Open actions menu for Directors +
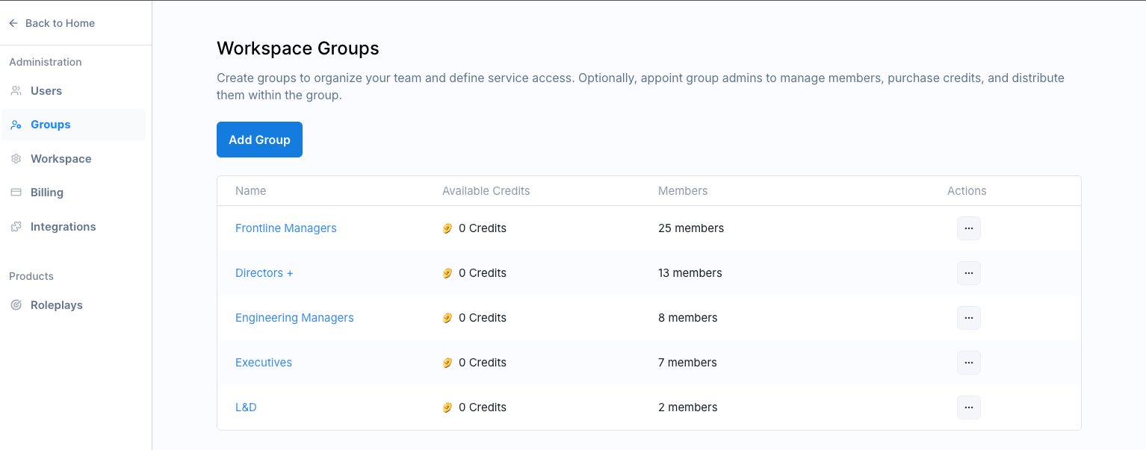 (x=969, y=273)
